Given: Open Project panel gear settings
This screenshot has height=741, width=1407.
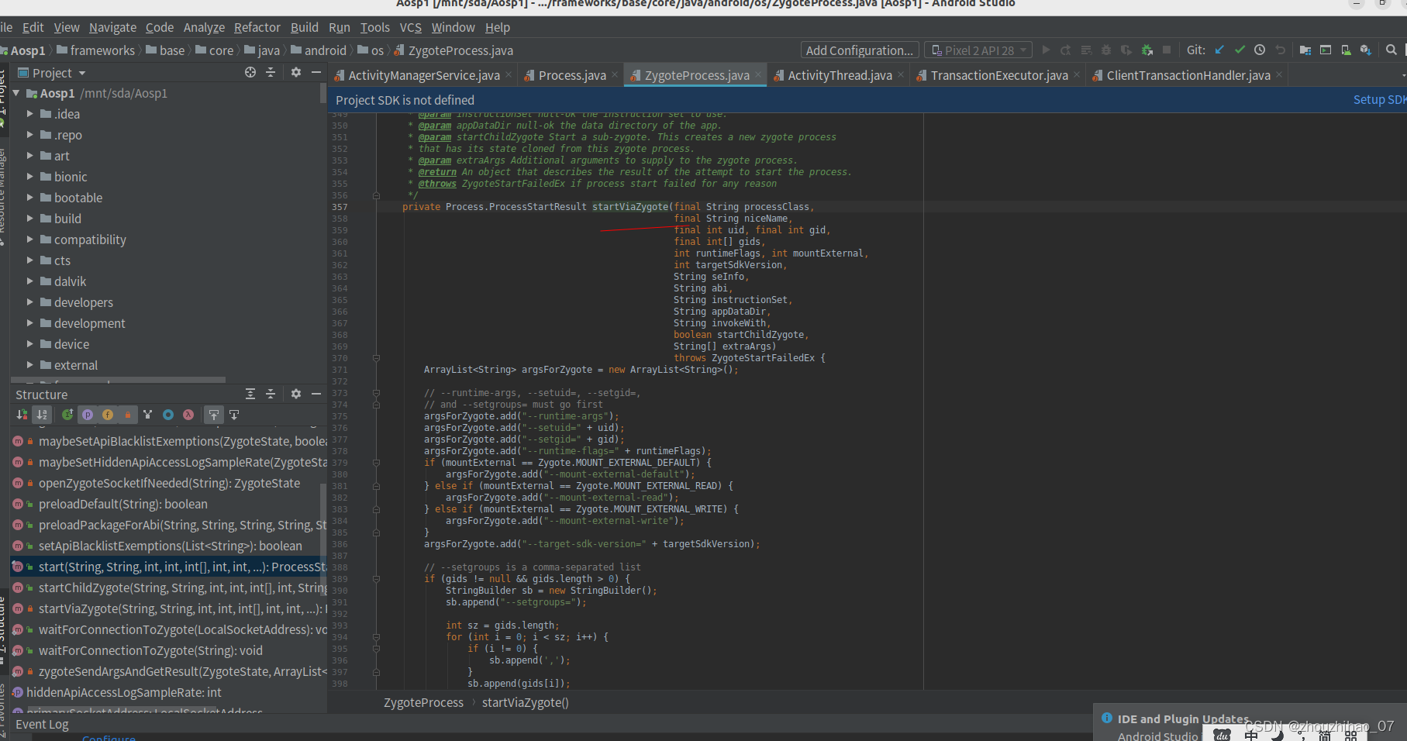Looking at the screenshot, I should click(296, 72).
